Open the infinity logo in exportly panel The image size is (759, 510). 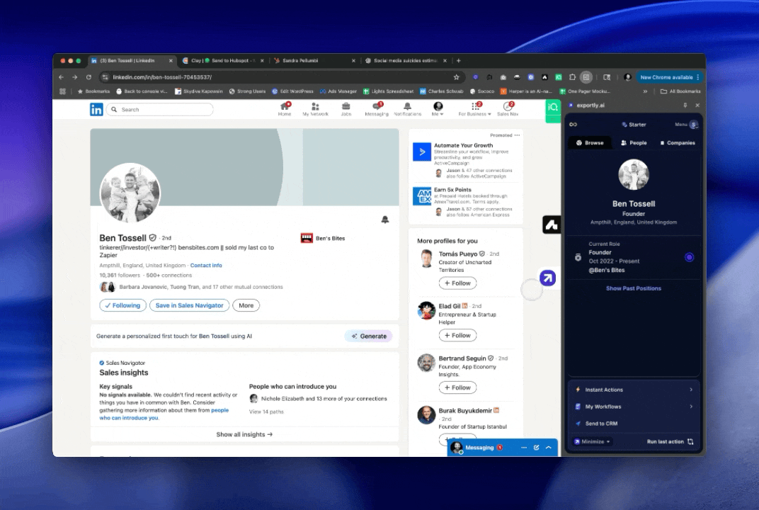[573, 125]
